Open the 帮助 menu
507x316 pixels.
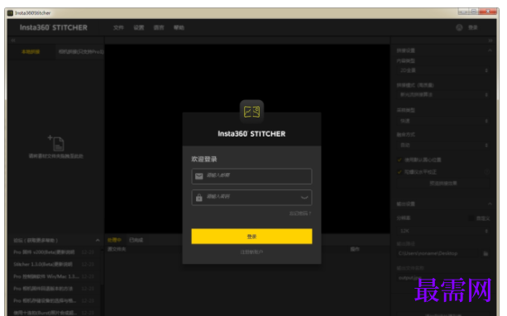coord(179,27)
